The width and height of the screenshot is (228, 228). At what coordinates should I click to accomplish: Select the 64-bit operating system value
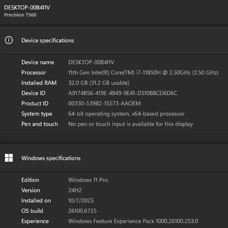126,114
